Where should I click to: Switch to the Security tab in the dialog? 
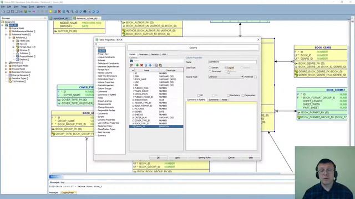[155, 54]
